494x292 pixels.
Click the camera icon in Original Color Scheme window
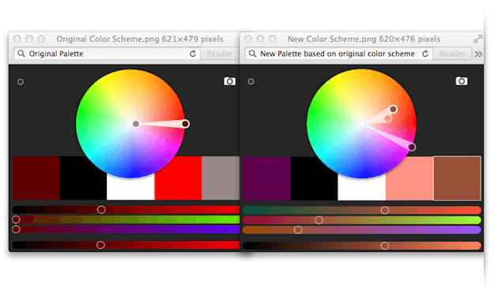point(229,81)
